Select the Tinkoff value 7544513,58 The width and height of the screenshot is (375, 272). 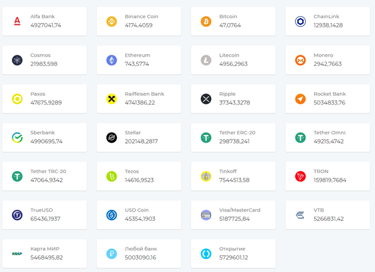234,180
